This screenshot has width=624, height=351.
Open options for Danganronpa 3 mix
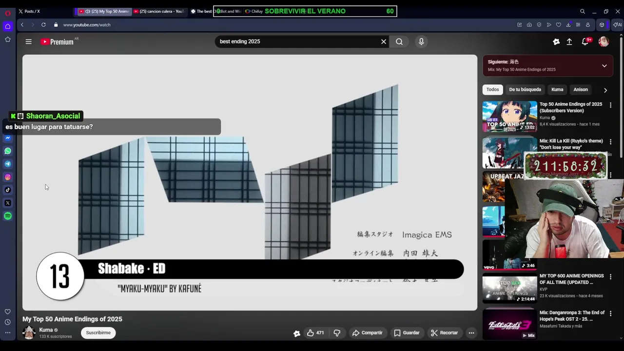click(x=610, y=313)
